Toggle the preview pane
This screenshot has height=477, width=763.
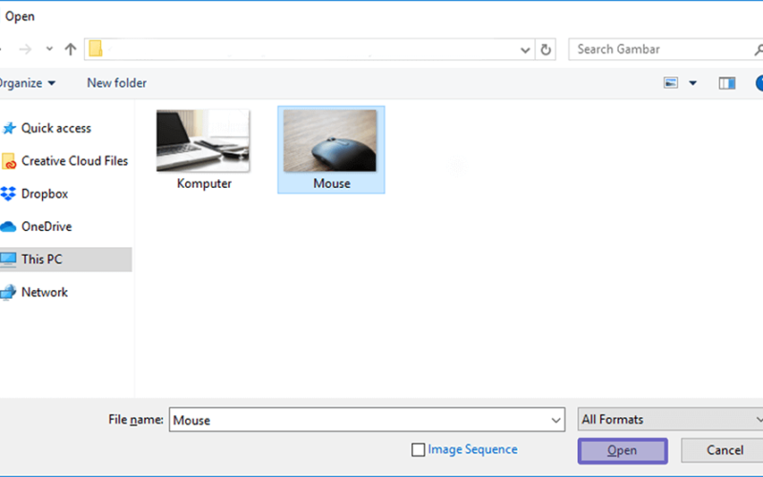(727, 83)
